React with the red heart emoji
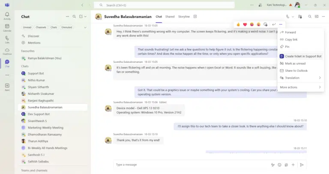The height and width of the screenshot is (174, 329). pos(245,24)
